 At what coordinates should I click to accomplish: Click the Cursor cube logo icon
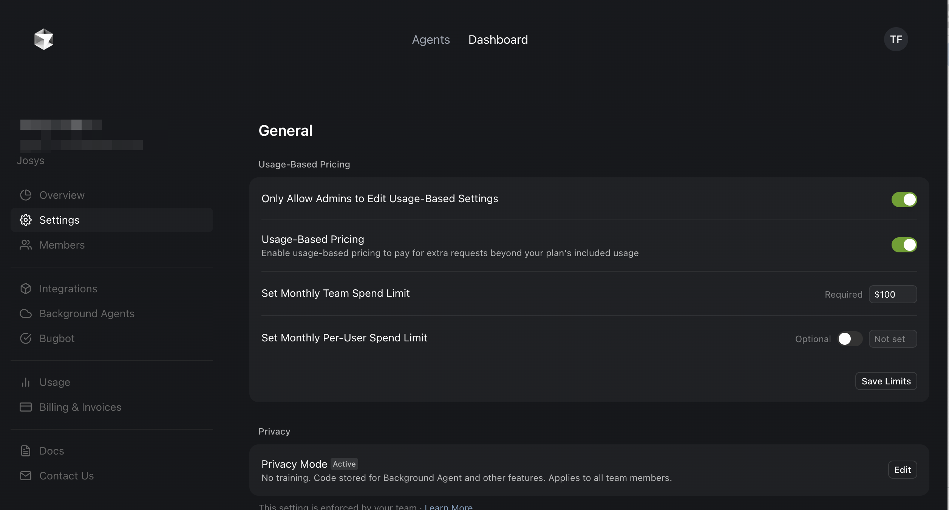pyautogui.click(x=43, y=39)
